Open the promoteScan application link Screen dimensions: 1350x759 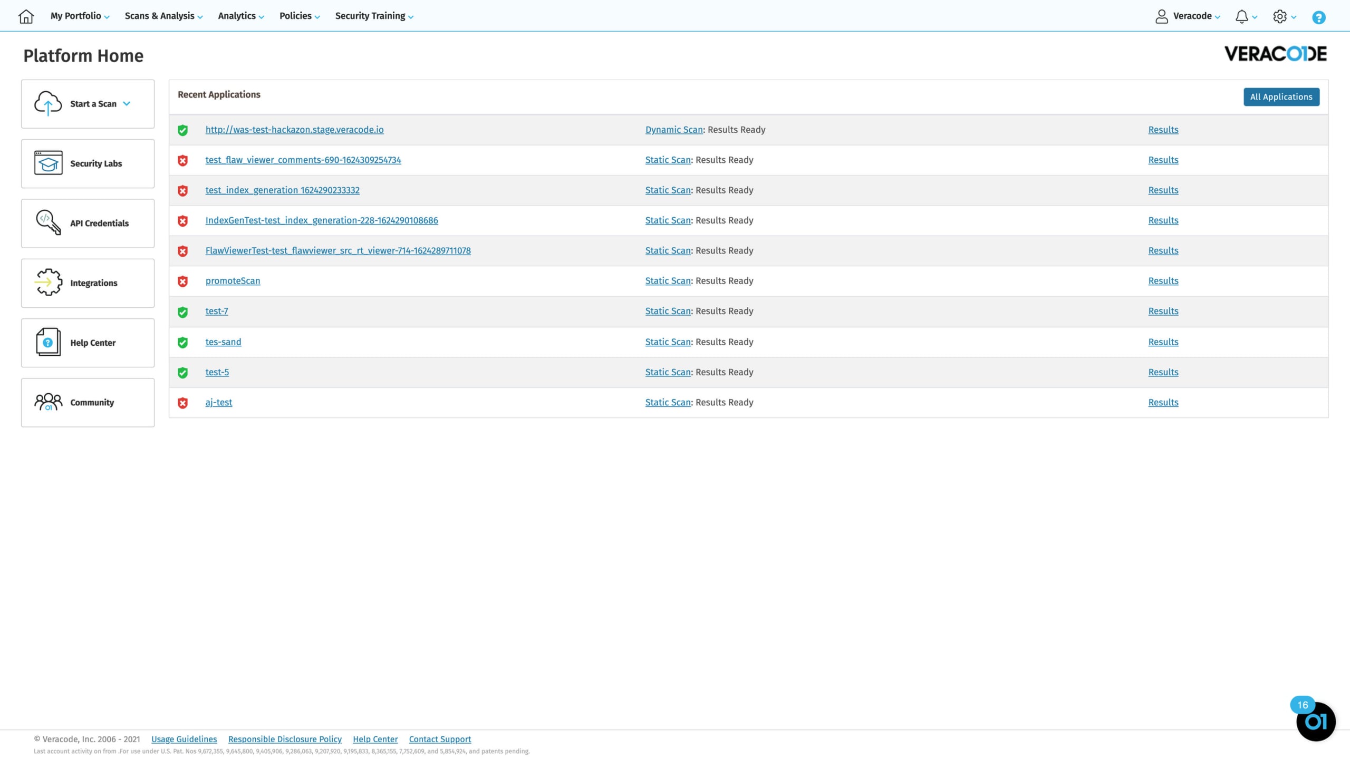tap(233, 281)
